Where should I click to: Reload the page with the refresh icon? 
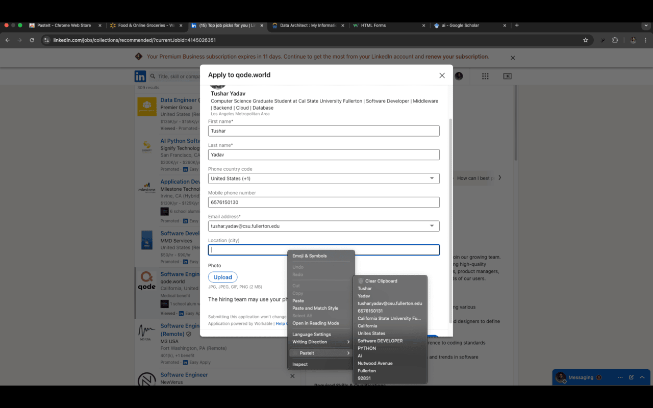click(32, 40)
